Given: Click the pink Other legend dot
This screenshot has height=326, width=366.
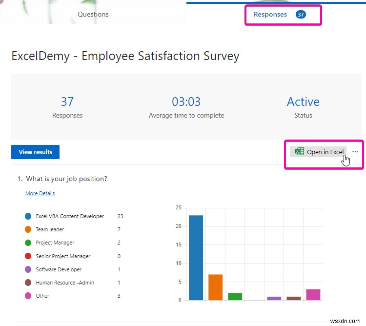Looking at the screenshot, I should pyautogui.click(x=27, y=296).
